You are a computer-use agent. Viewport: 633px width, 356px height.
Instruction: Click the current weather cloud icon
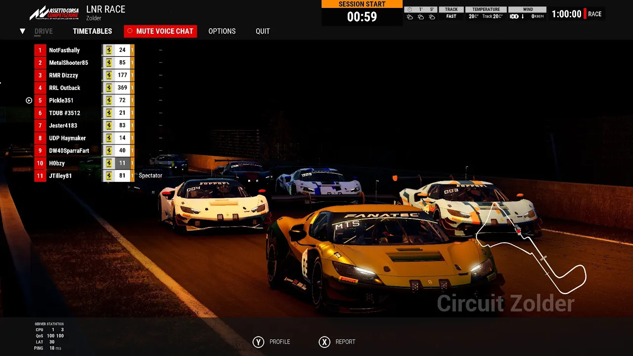(x=410, y=17)
